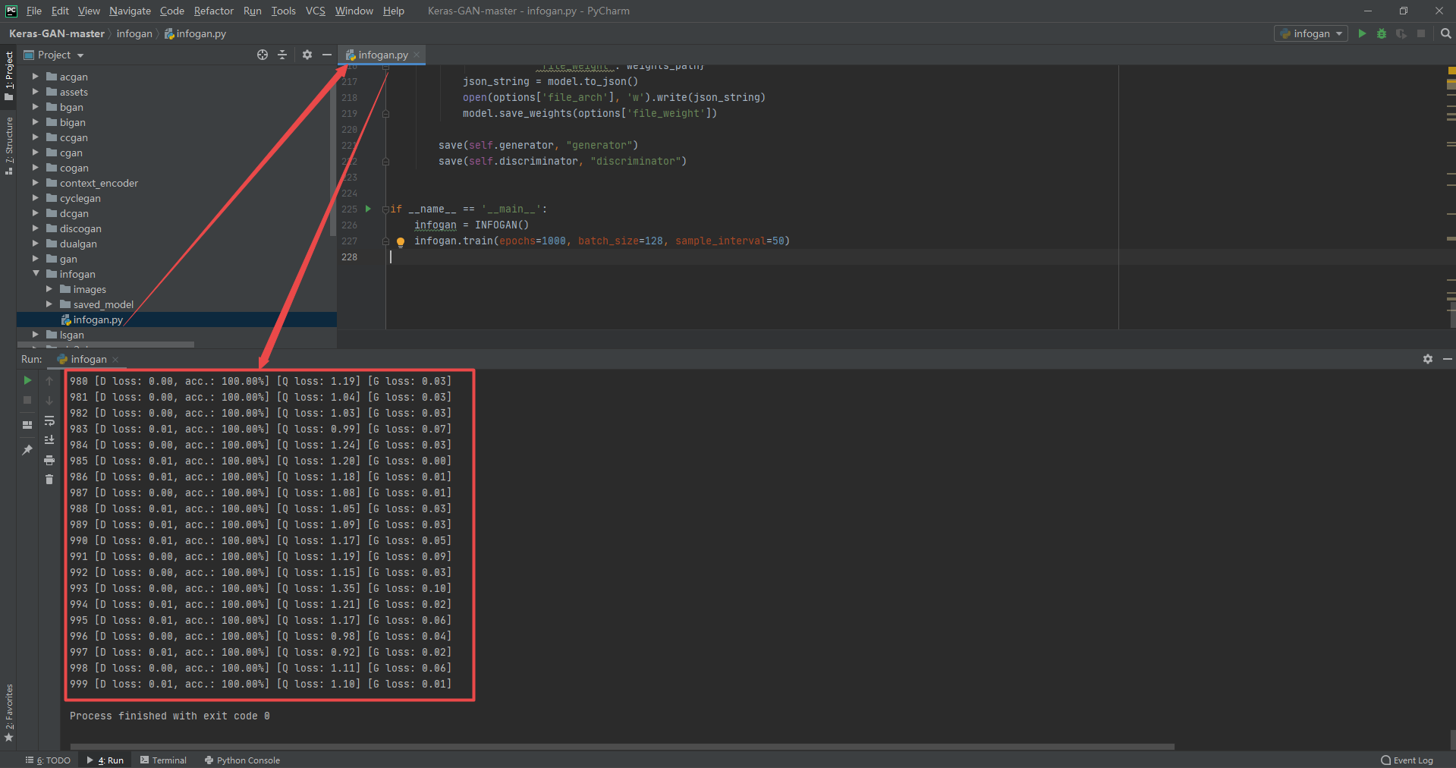Toggle the Favorites tool window sidebar button
1456x768 pixels.
pos(9,713)
